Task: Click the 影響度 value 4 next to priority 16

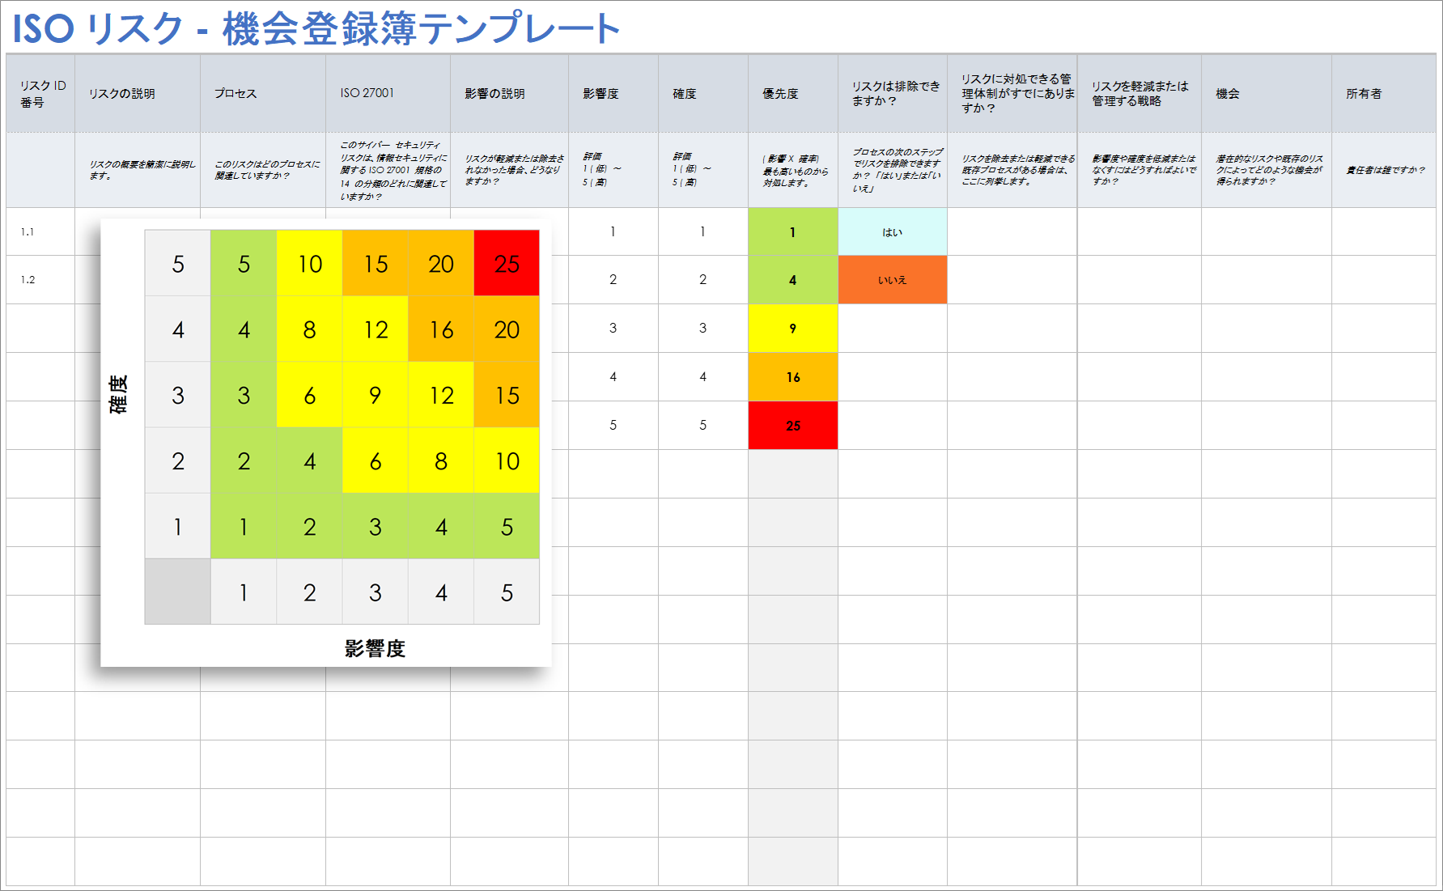Action: (x=613, y=376)
